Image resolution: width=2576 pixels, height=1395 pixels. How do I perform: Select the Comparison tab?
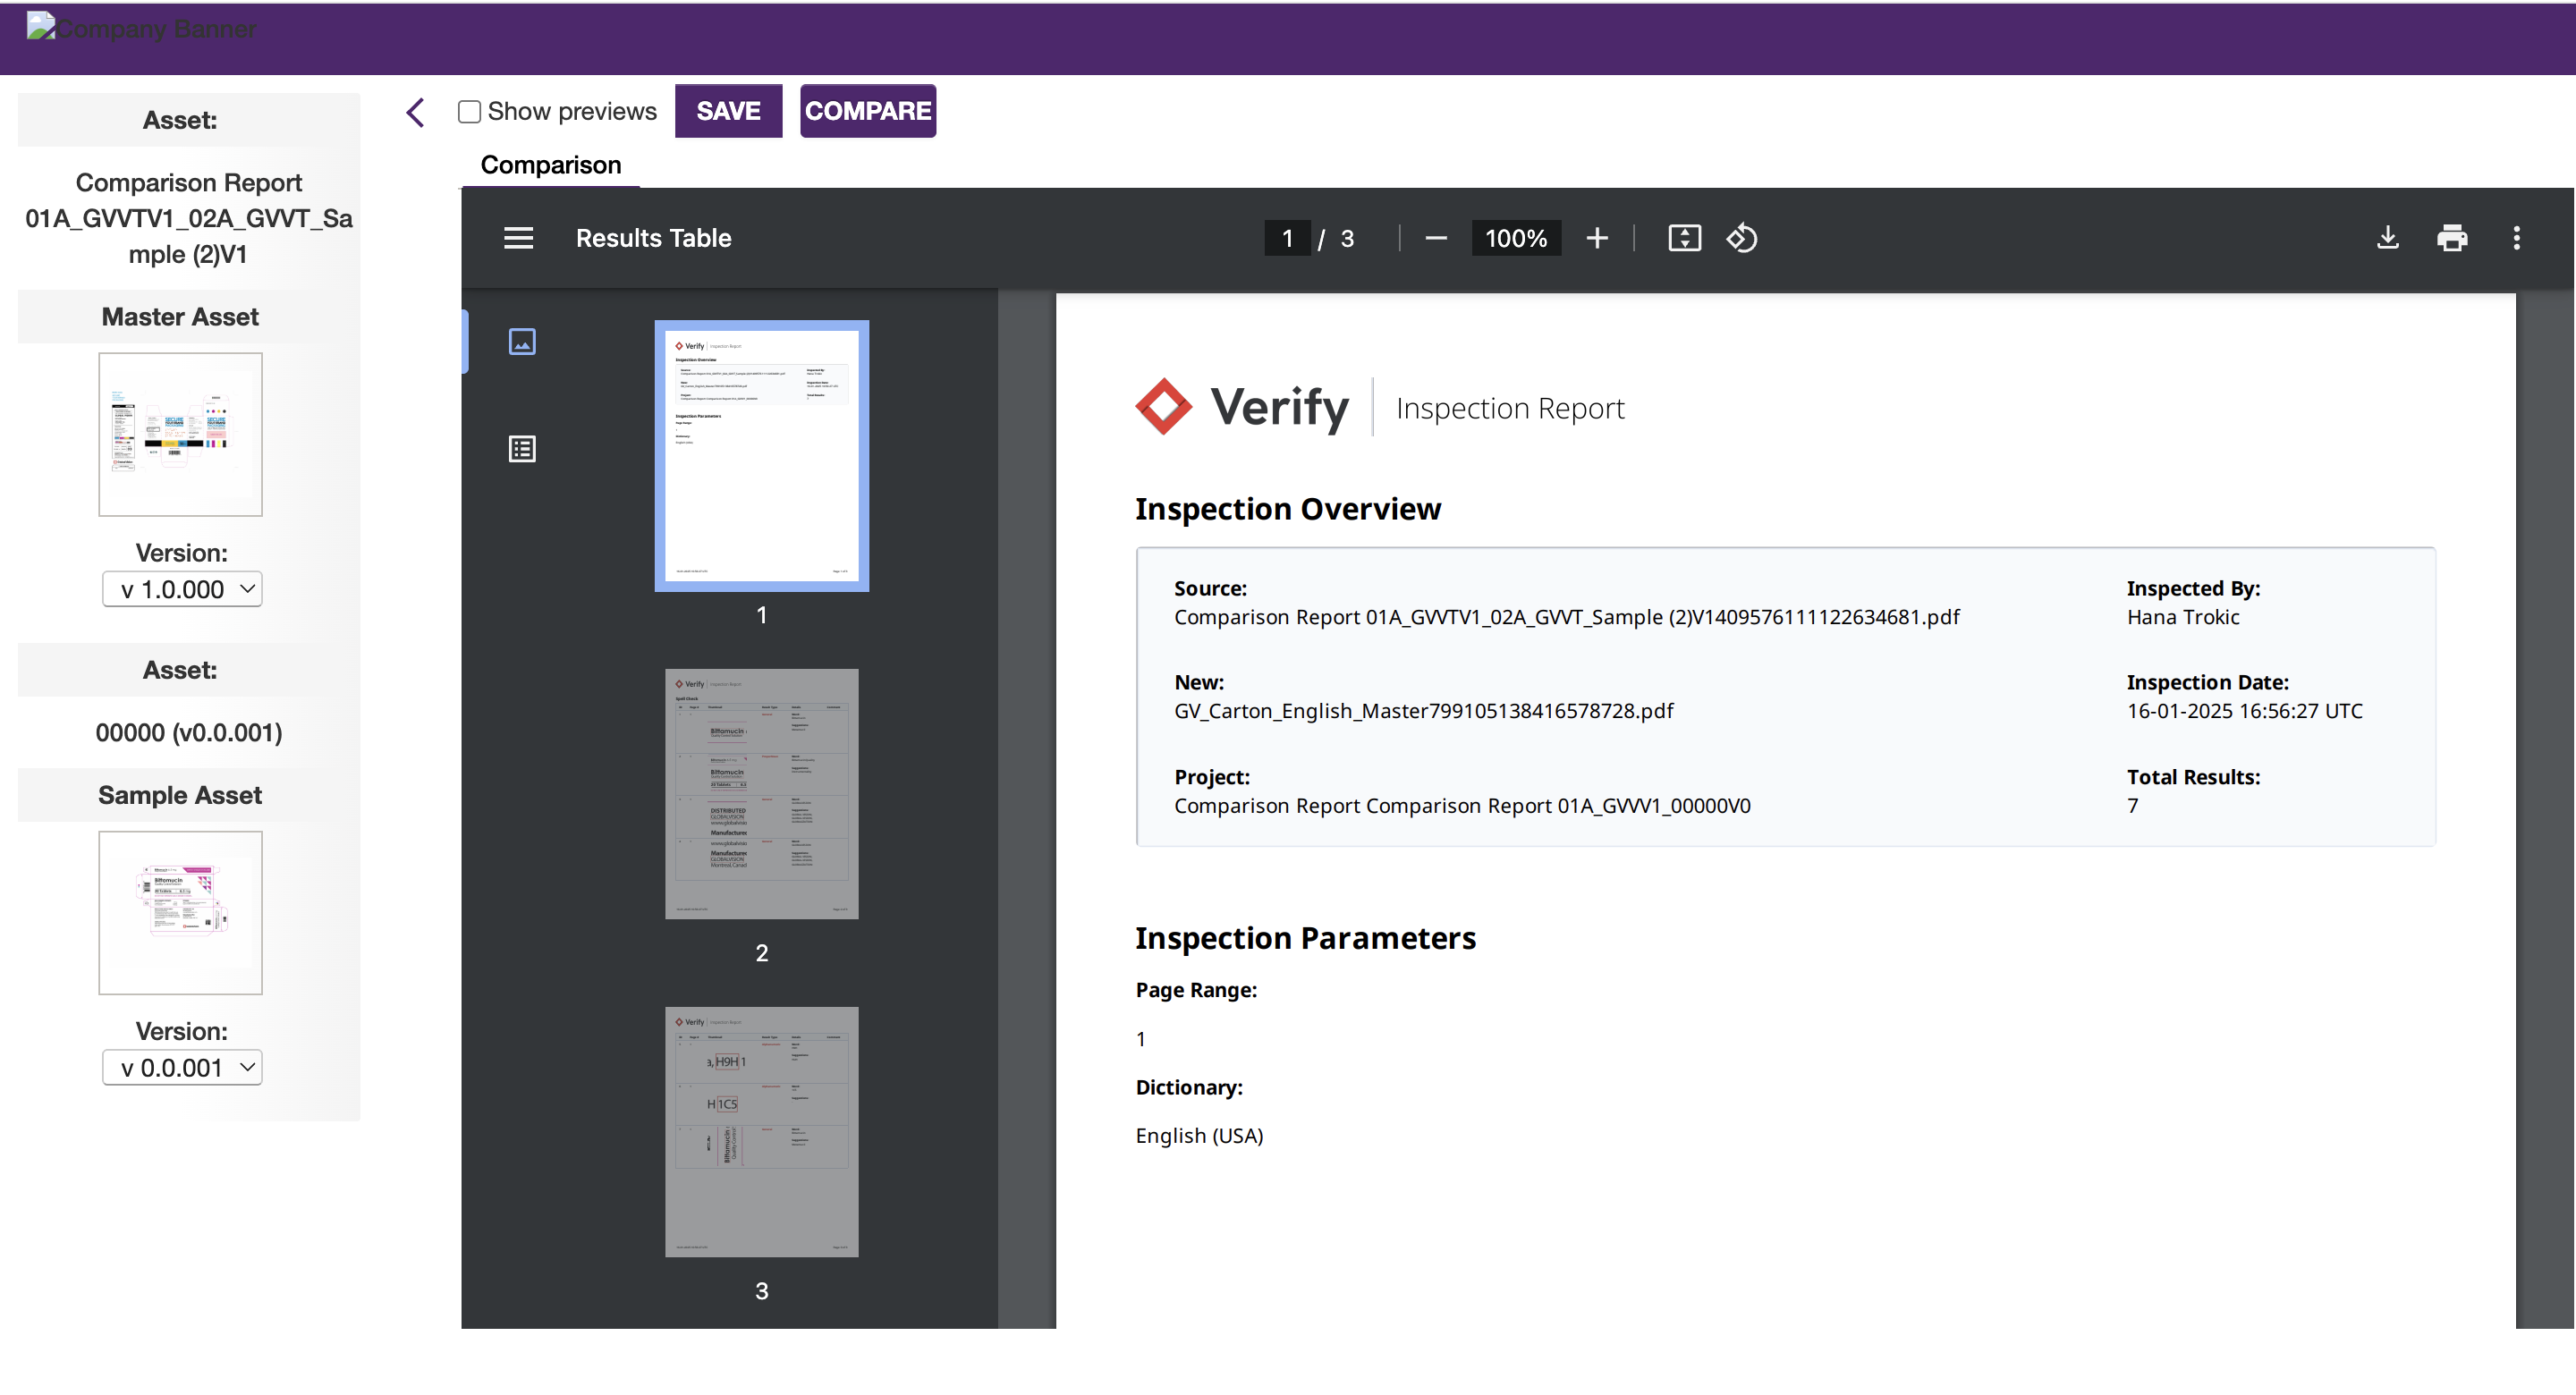click(x=550, y=165)
